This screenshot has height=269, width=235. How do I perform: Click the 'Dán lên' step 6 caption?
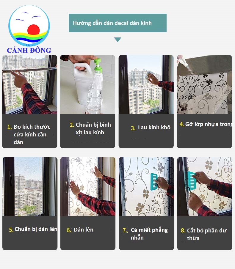(80, 230)
